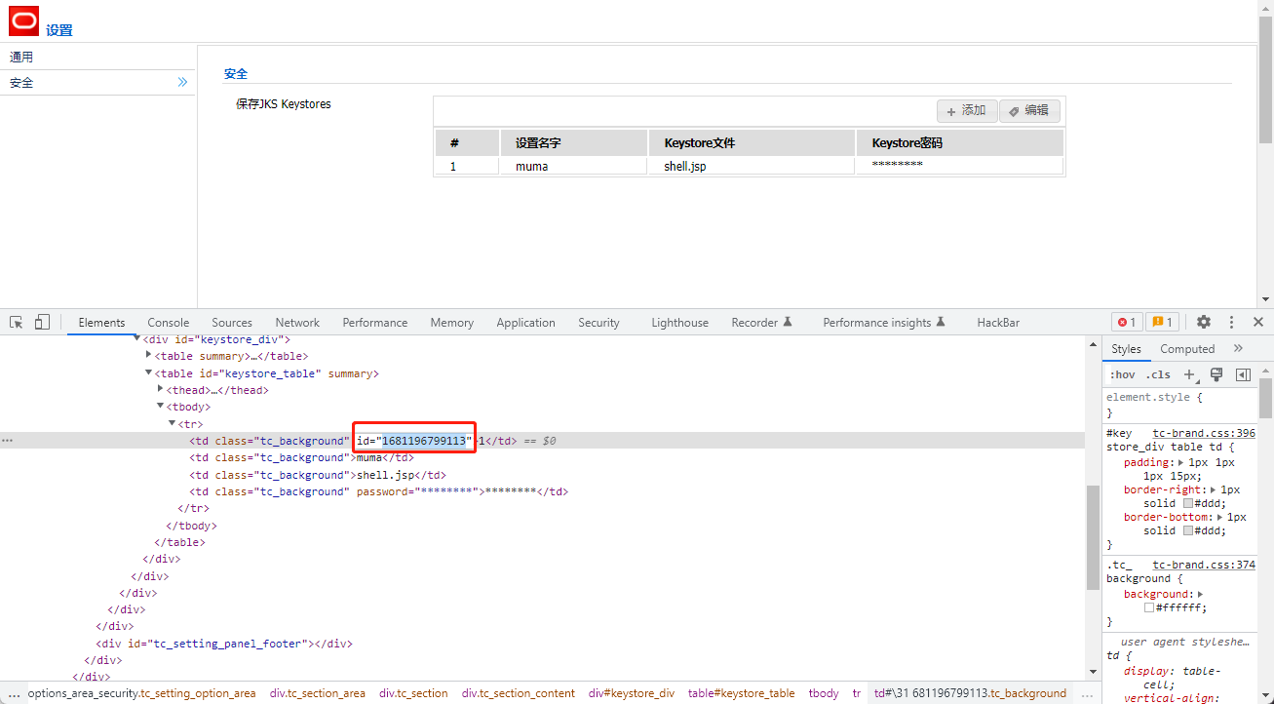1274x704 pixels.
Task: Open tc-brand.css:396 source link
Action: 1204,433
